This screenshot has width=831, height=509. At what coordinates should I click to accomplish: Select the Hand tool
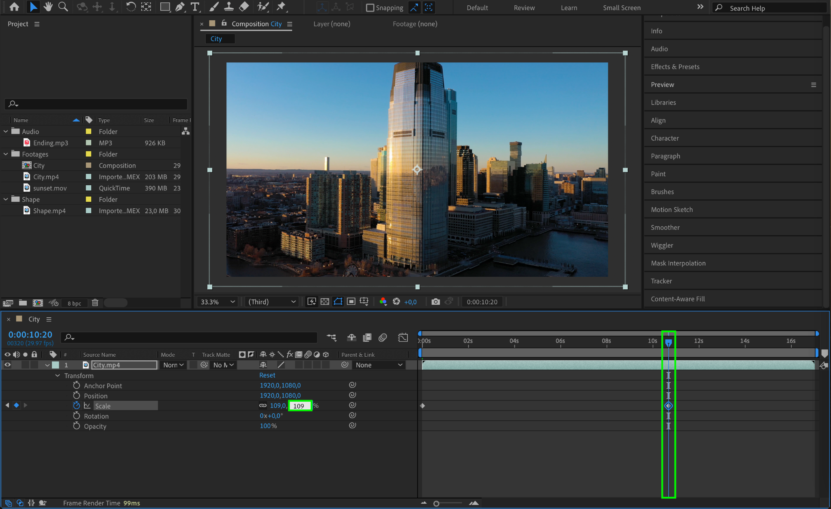pos(48,6)
